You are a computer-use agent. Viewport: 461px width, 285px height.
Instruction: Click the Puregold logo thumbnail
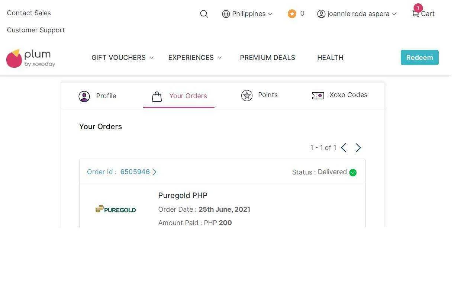coord(116,209)
